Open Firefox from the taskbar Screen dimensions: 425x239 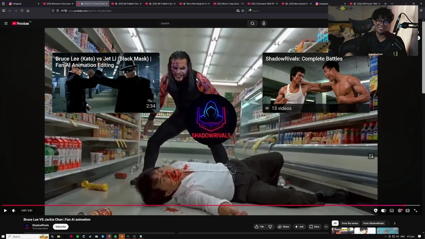tap(109, 236)
